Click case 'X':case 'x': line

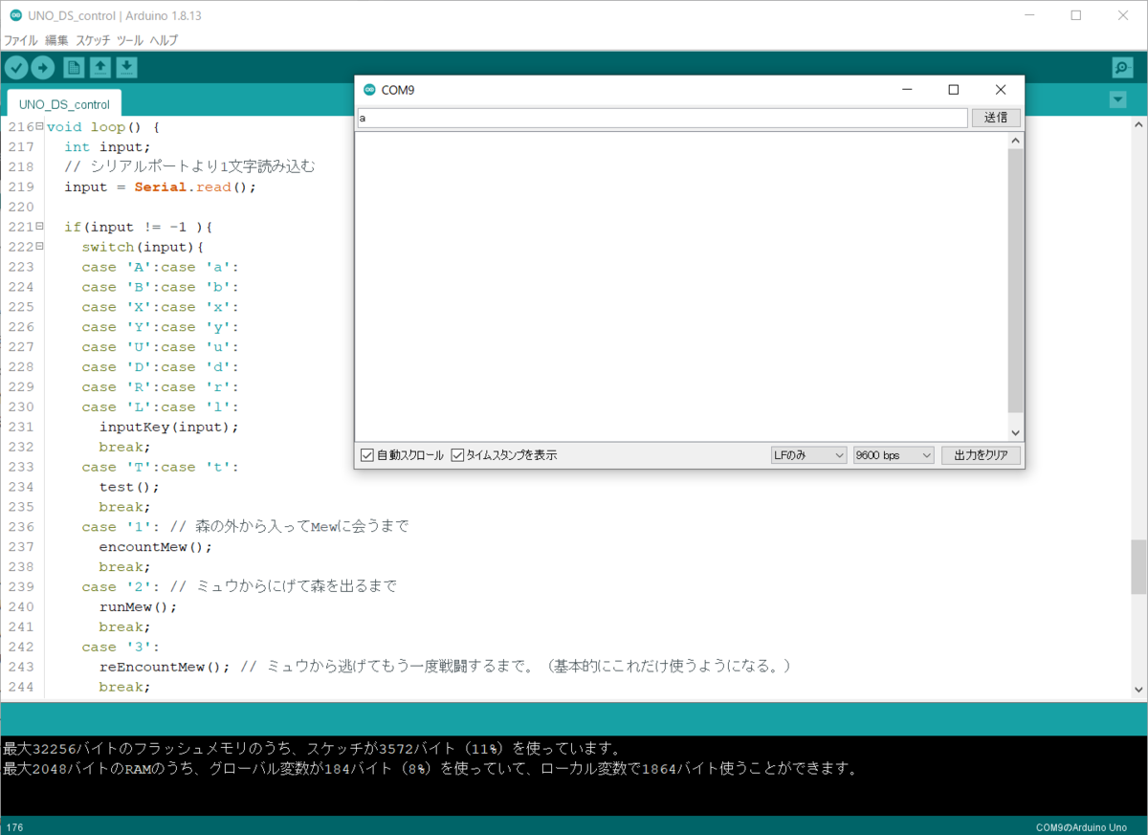[160, 307]
